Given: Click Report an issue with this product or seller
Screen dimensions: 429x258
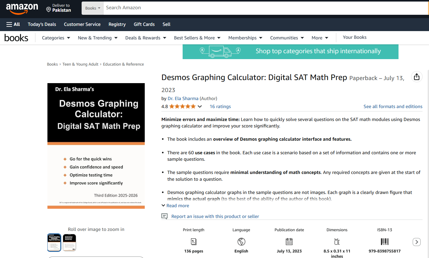Looking at the screenshot, I should [x=215, y=216].
